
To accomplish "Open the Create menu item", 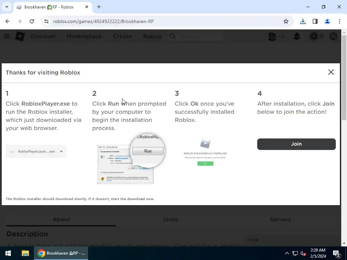I will tap(122, 36).
